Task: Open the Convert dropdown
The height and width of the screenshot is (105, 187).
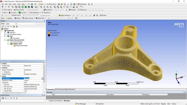Action: 23,13
